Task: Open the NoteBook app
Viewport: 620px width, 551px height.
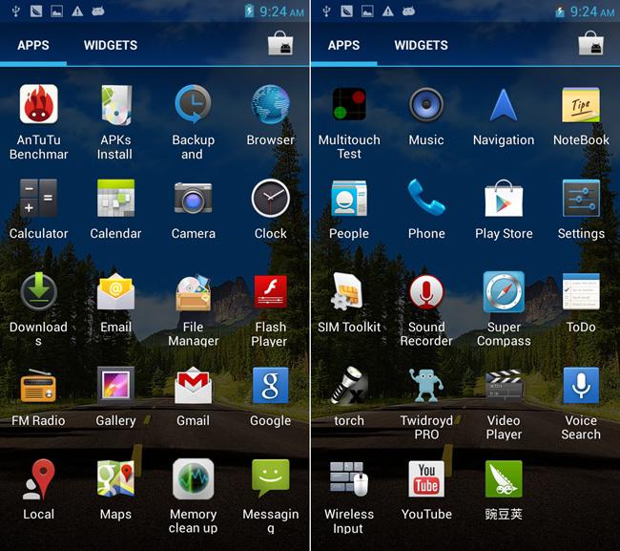Action: point(581,104)
